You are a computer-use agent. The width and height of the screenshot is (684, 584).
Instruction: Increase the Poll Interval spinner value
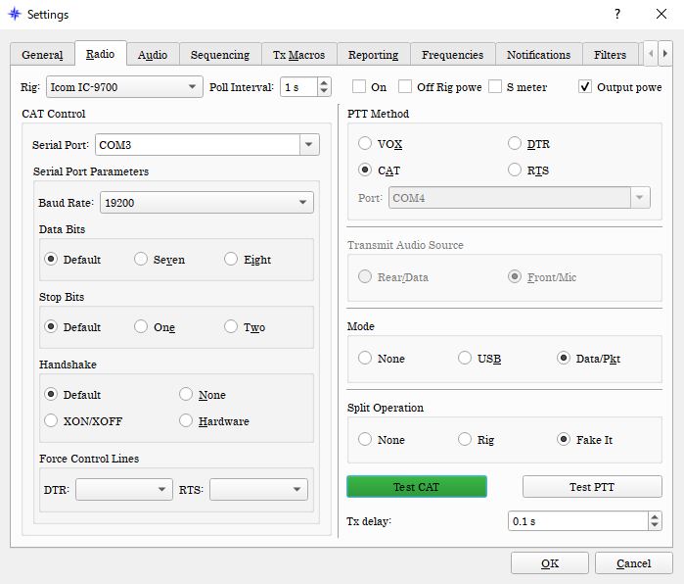[324, 82]
